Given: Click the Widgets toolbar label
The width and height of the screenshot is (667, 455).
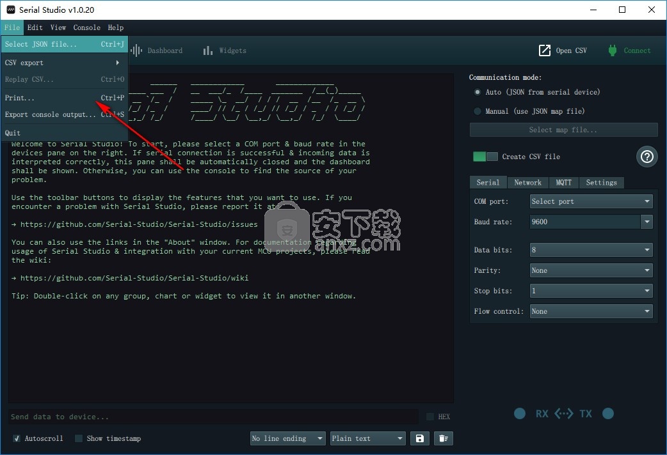Looking at the screenshot, I should click(x=233, y=50).
